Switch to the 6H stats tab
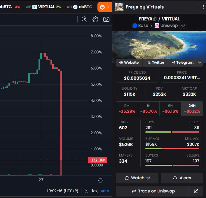Screen dimensions: 206x198 (x=170, y=109)
